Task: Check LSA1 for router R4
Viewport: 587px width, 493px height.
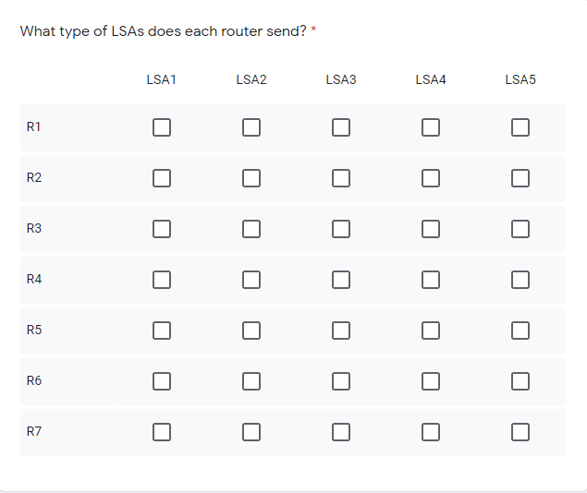Action: [162, 280]
